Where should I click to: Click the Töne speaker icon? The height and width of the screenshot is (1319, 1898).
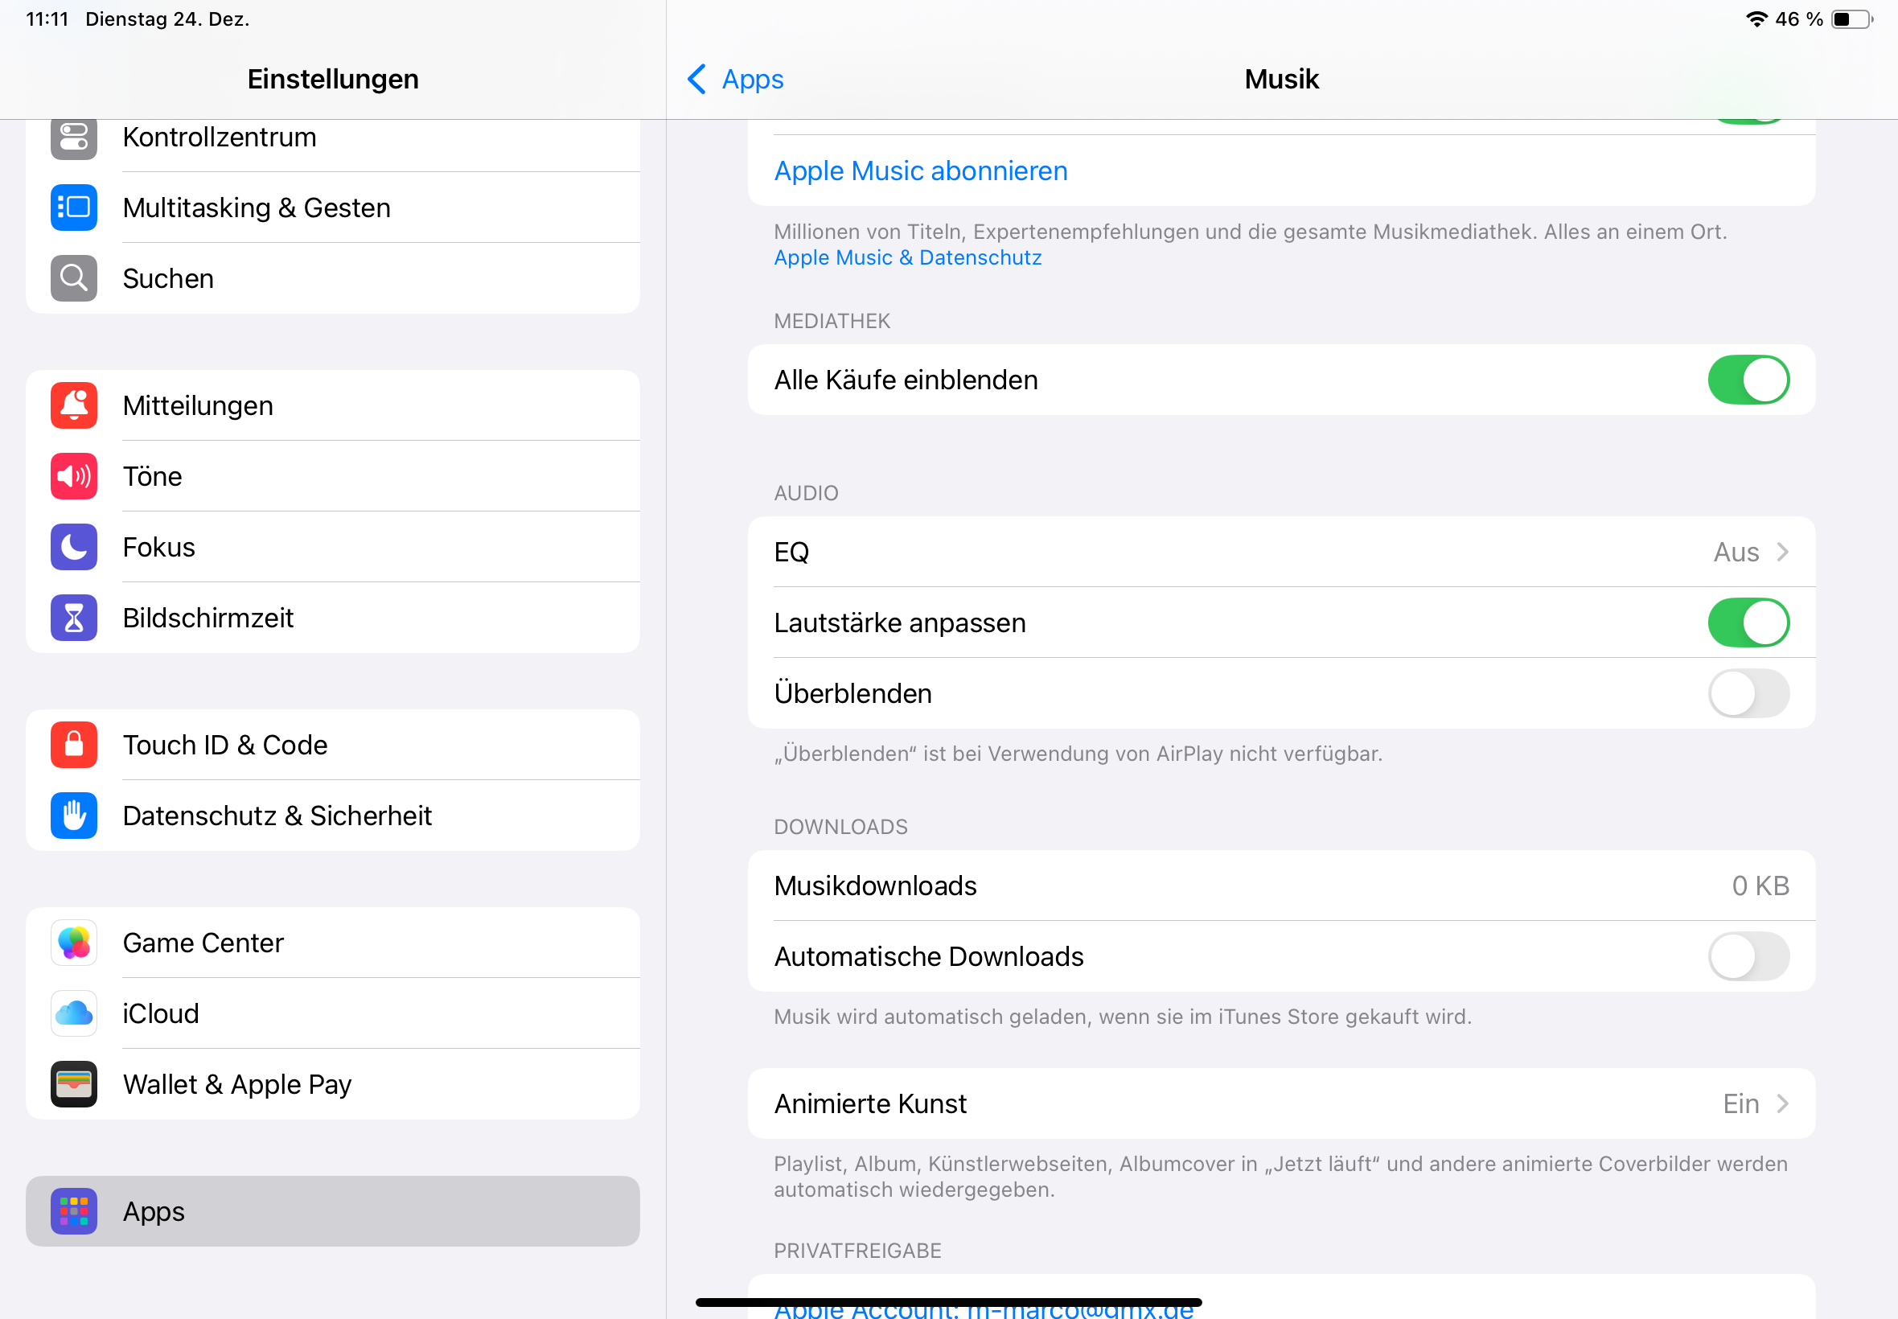click(73, 476)
